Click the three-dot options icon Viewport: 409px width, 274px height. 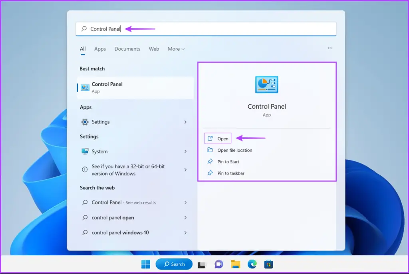pos(330,48)
